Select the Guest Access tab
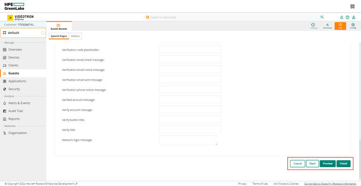The image size is (361, 186). coord(59,27)
